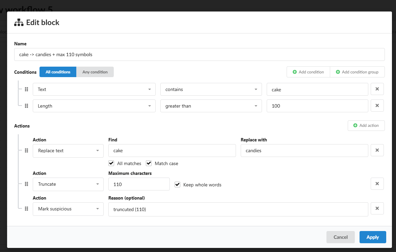Open the Replace text action dropdown

(68, 151)
